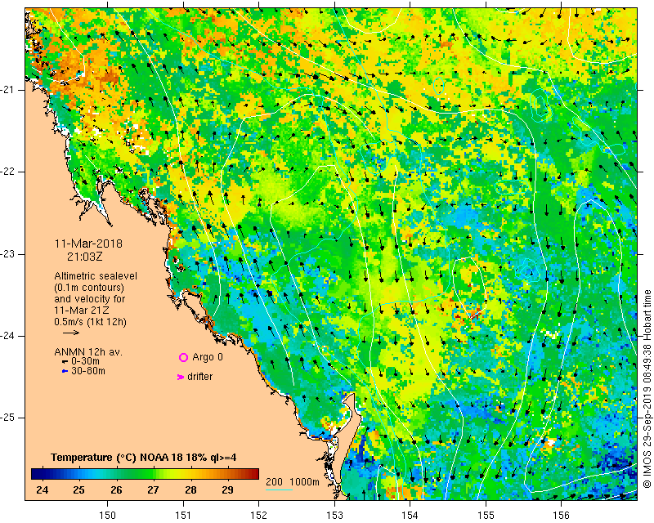Click the 'Argo 0' label
The width and height of the screenshot is (654, 523).
pyautogui.click(x=208, y=357)
